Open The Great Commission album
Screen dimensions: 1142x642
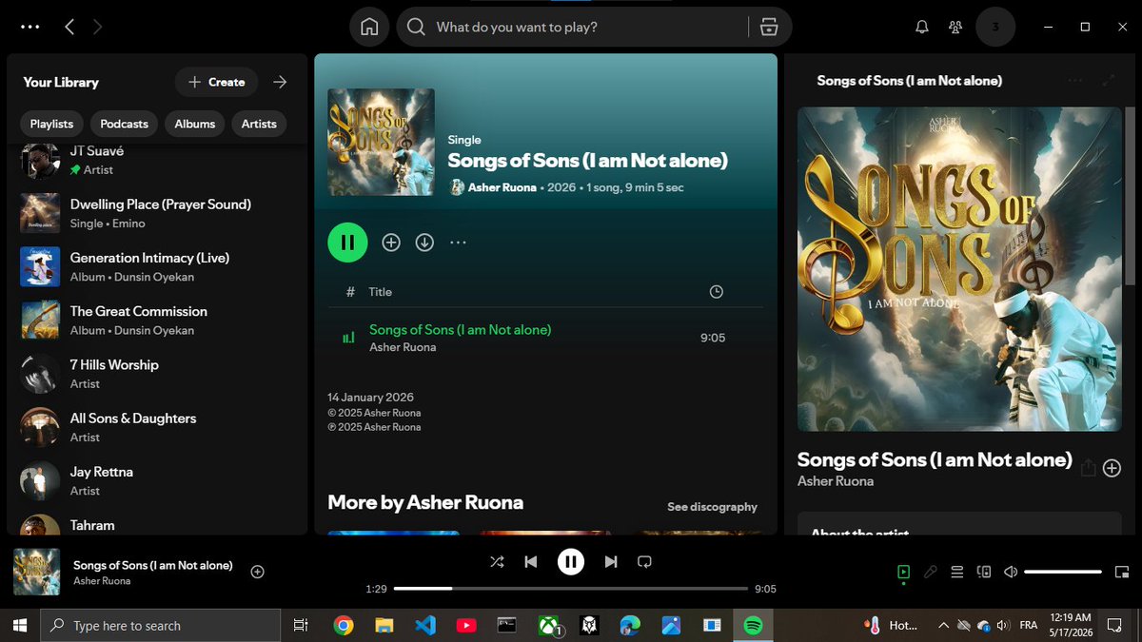158,320
